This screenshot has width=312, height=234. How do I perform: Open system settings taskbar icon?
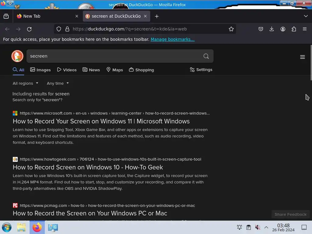[x=53, y=227]
